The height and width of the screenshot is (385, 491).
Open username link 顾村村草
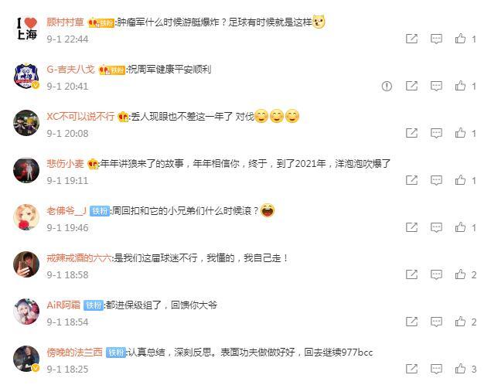65,22
